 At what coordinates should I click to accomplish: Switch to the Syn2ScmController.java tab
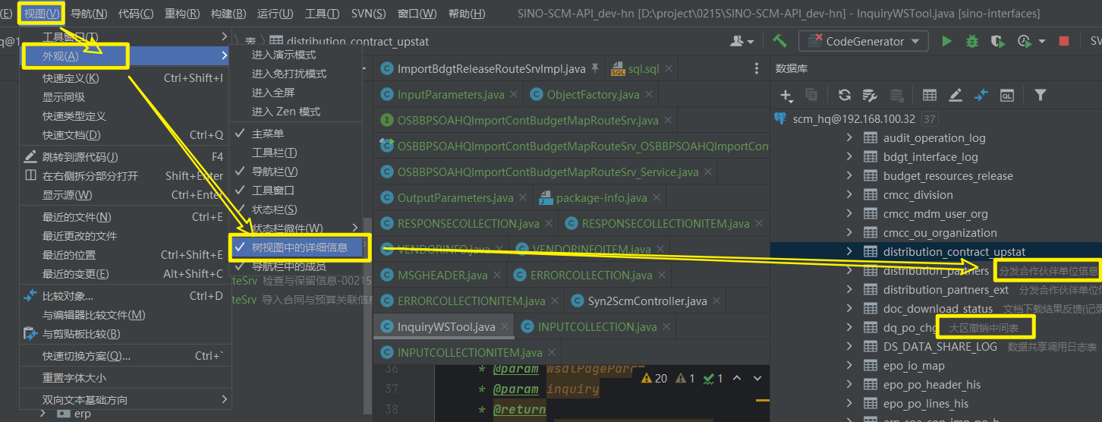click(647, 301)
